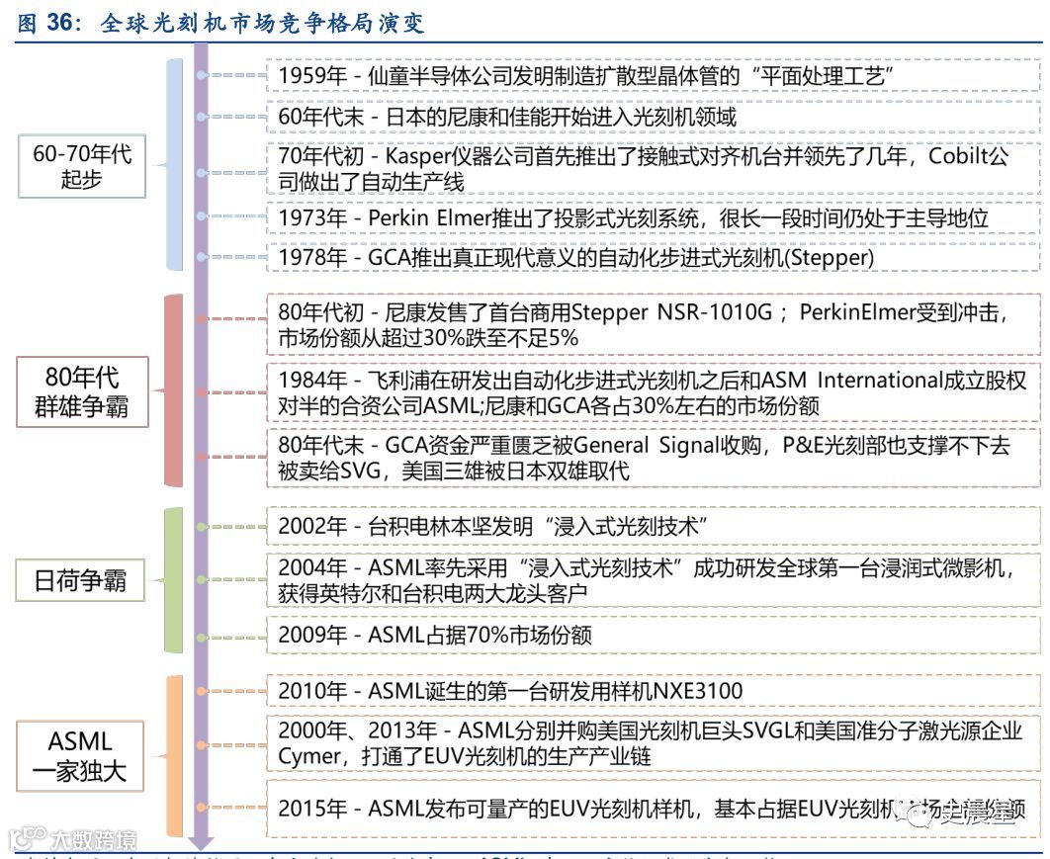Image resolution: width=1050 pixels, height=859 pixels.
Task: Select the '80年代 群雄争霸' era box
Action: (x=82, y=391)
